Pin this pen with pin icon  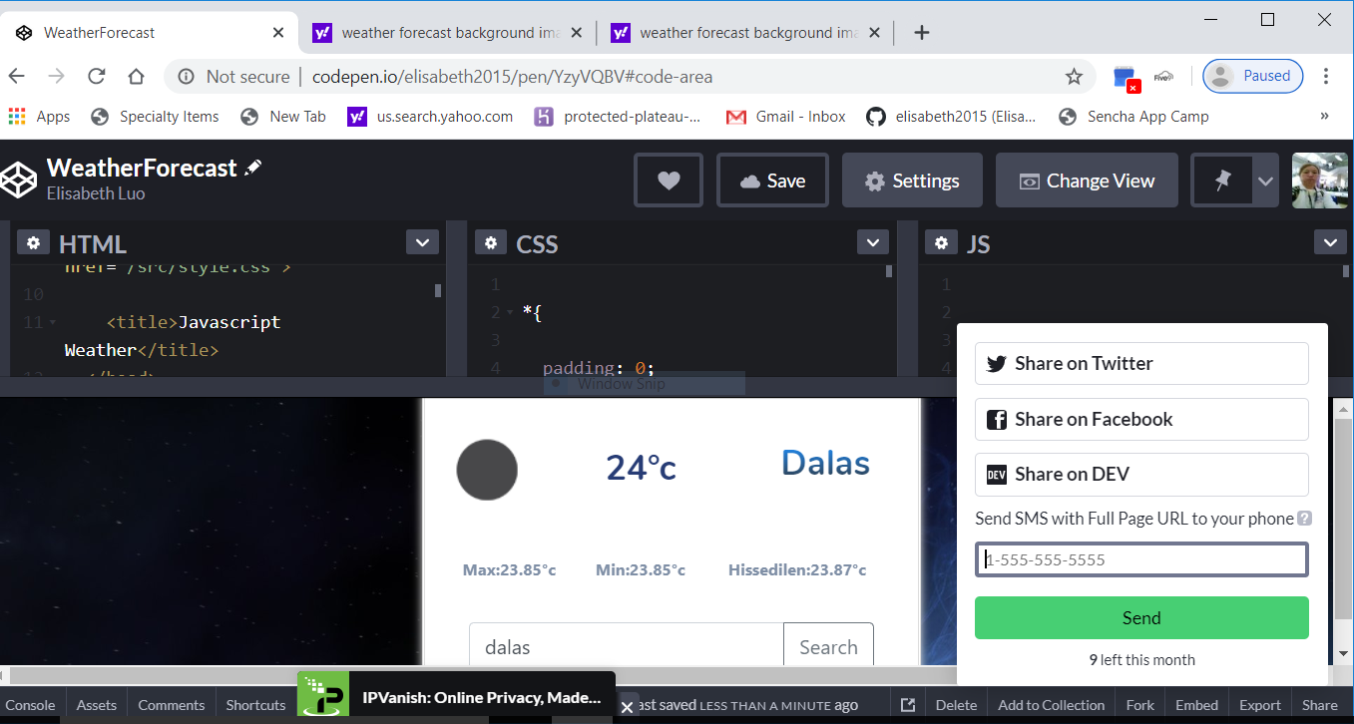[1222, 181]
